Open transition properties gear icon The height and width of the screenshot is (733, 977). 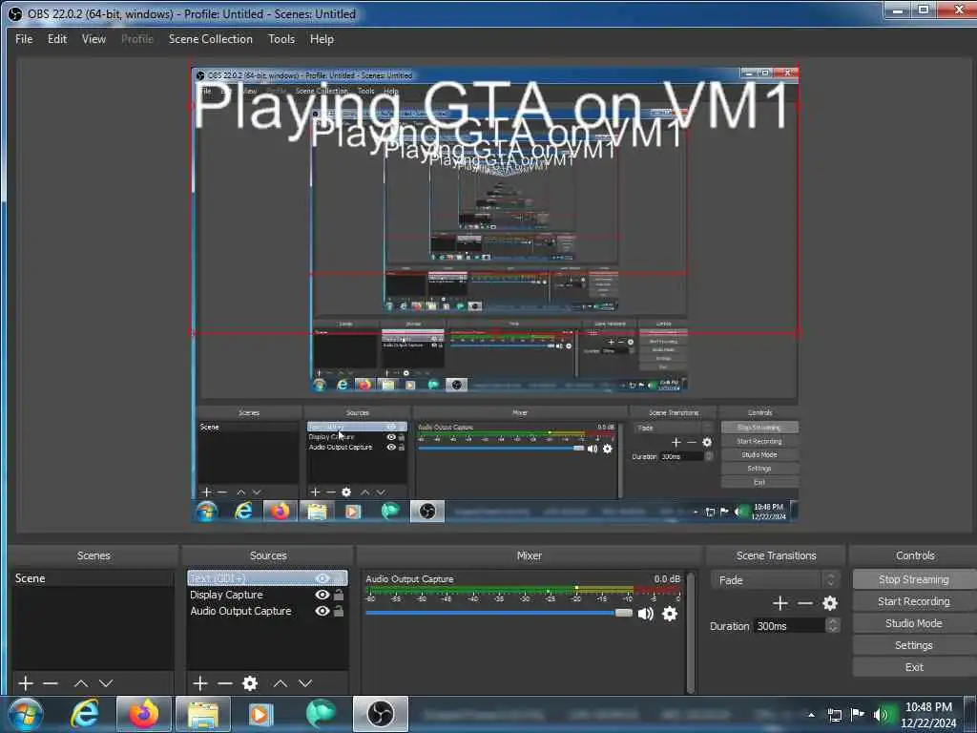pyautogui.click(x=830, y=603)
